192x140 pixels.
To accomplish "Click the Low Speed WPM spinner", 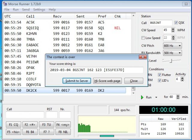I will 173,38.
